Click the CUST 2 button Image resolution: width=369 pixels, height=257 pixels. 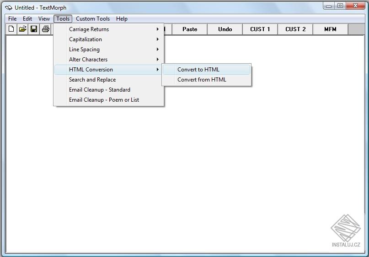295,29
